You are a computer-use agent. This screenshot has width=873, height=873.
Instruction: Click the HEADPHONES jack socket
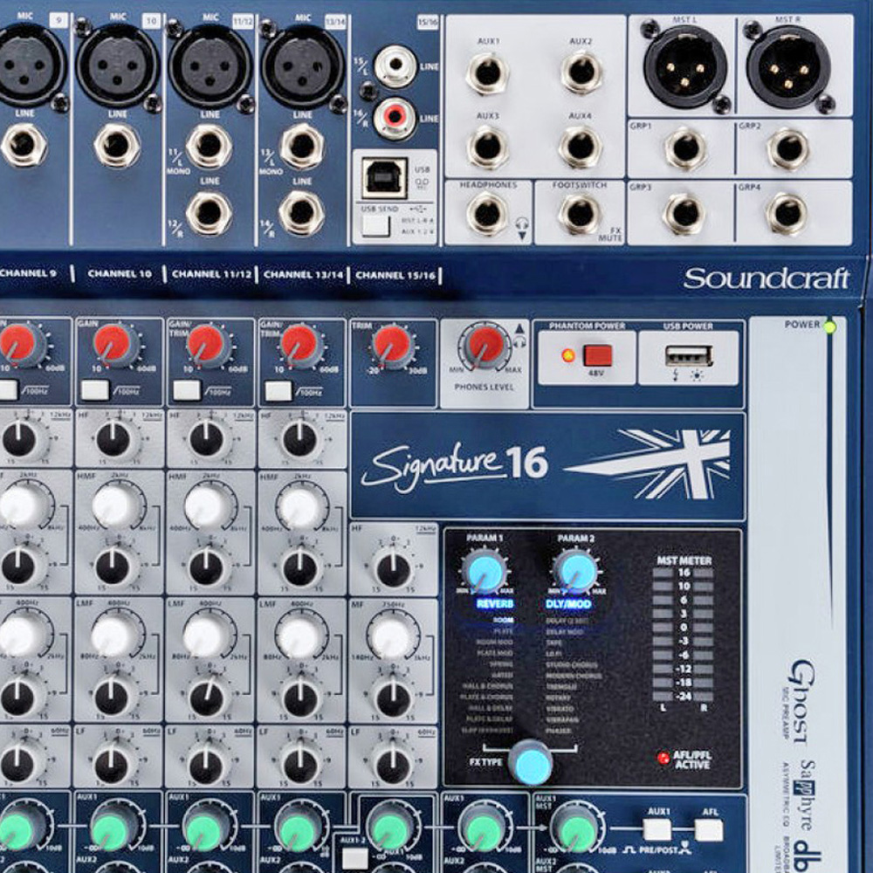(x=488, y=215)
